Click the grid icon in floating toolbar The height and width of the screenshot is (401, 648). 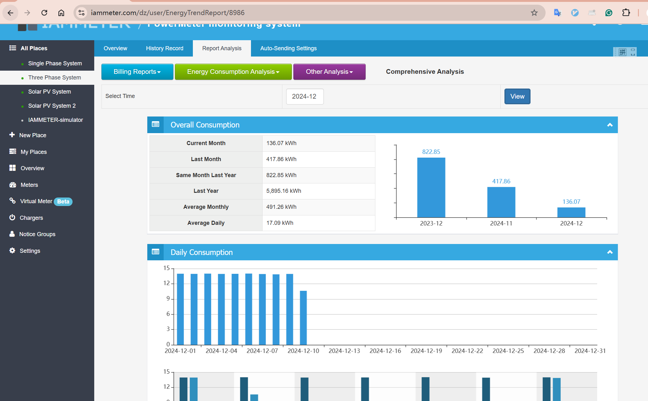click(622, 52)
